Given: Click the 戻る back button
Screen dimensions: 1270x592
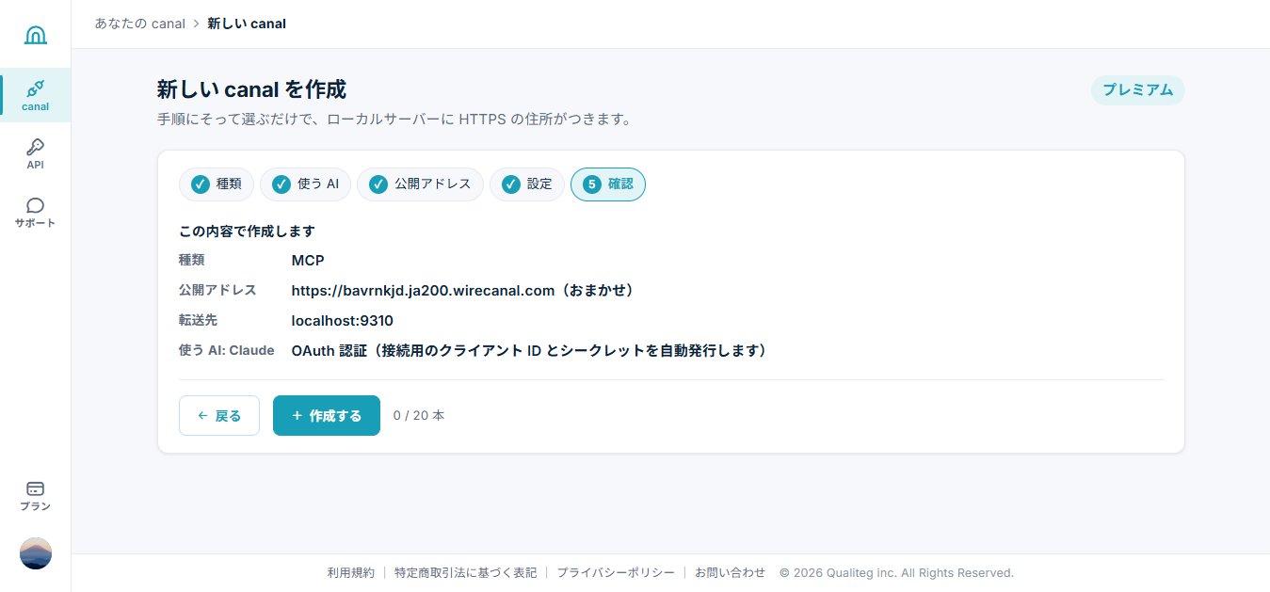Looking at the screenshot, I should point(219,415).
